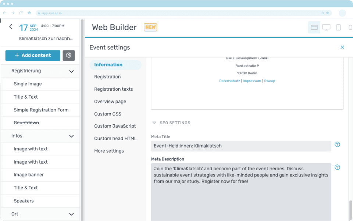Select the full-width layout view icon
Image resolution: width=353 pixels, height=221 pixels.
tap(314, 27)
